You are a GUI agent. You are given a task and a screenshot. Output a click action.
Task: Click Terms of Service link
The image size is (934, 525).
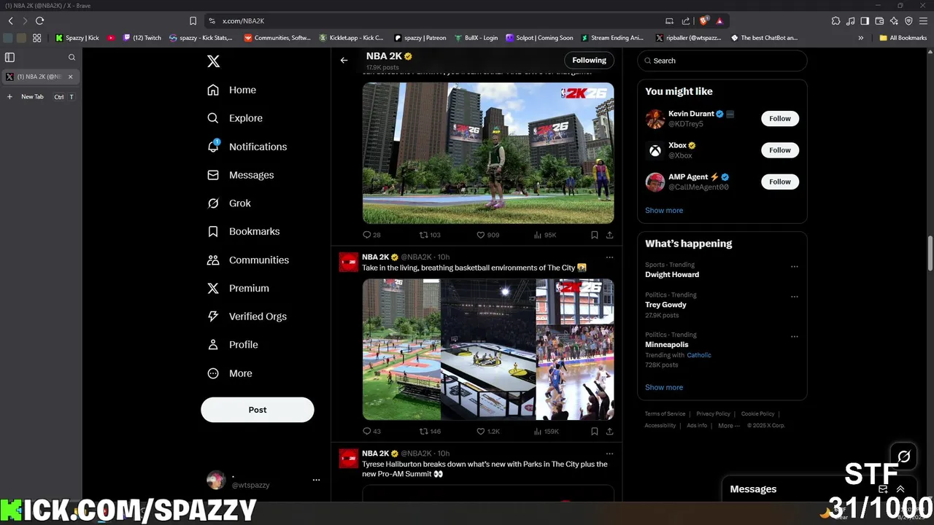pyautogui.click(x=665, y=414)
